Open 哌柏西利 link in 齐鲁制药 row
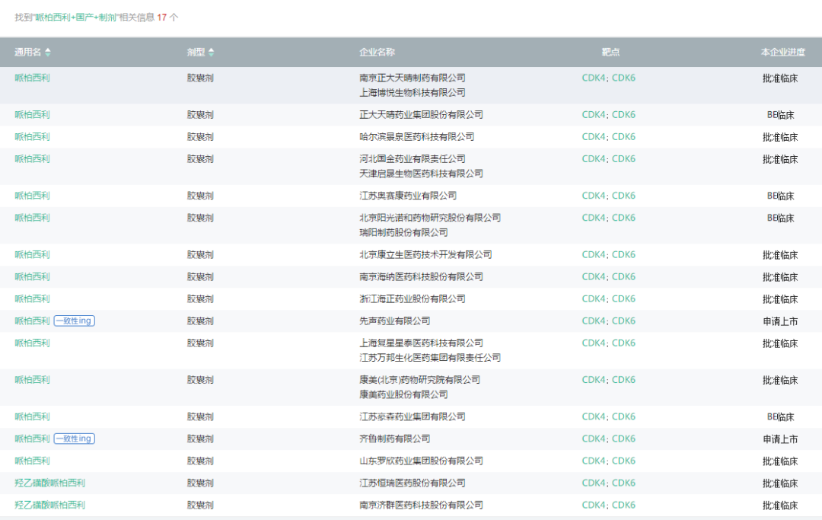822x520 pixels. (x=33, y=439)
